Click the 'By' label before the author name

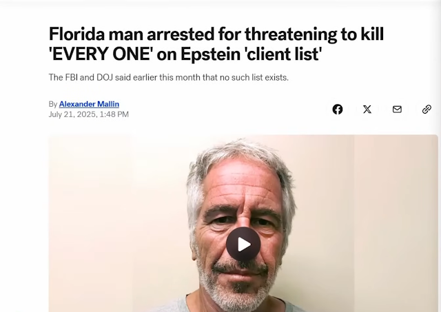[53, 104]
